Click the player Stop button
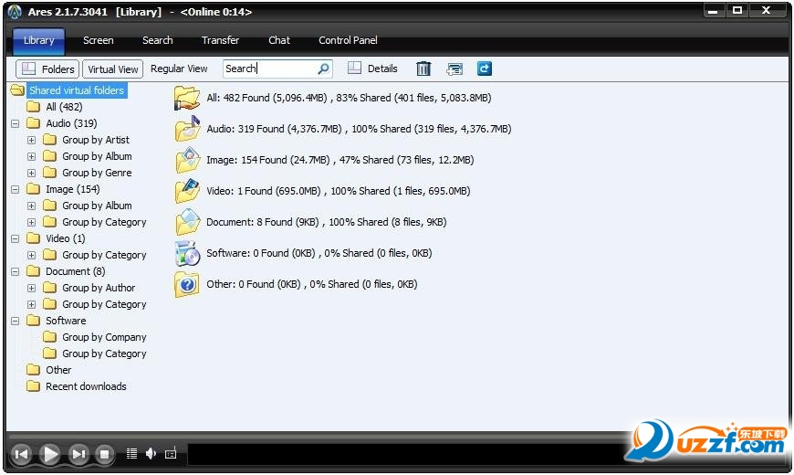Viewport: 794px width, 475px height. pos(104,454)
